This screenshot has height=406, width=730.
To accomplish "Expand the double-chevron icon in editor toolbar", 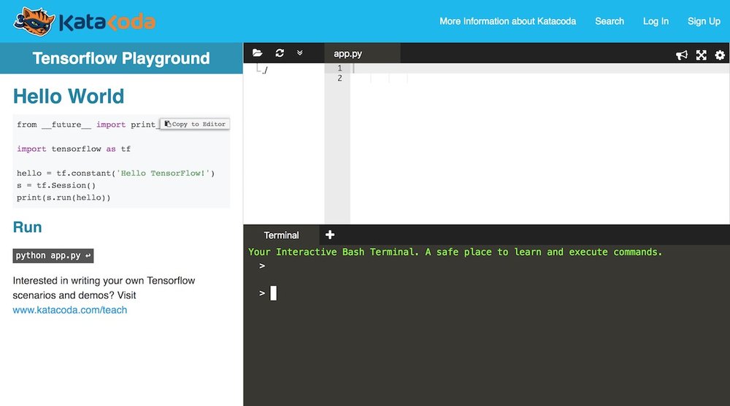I will [x=300, y=53].
